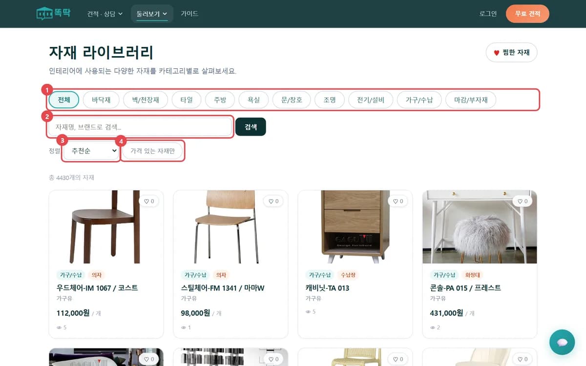Select the 마감/부자재 category filter

pos(471,100)
